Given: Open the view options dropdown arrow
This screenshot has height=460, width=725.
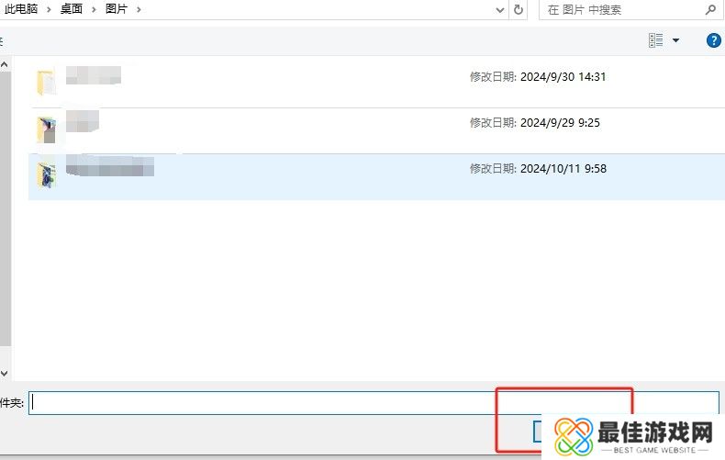Looking at the screenshot, I should 676,40.
